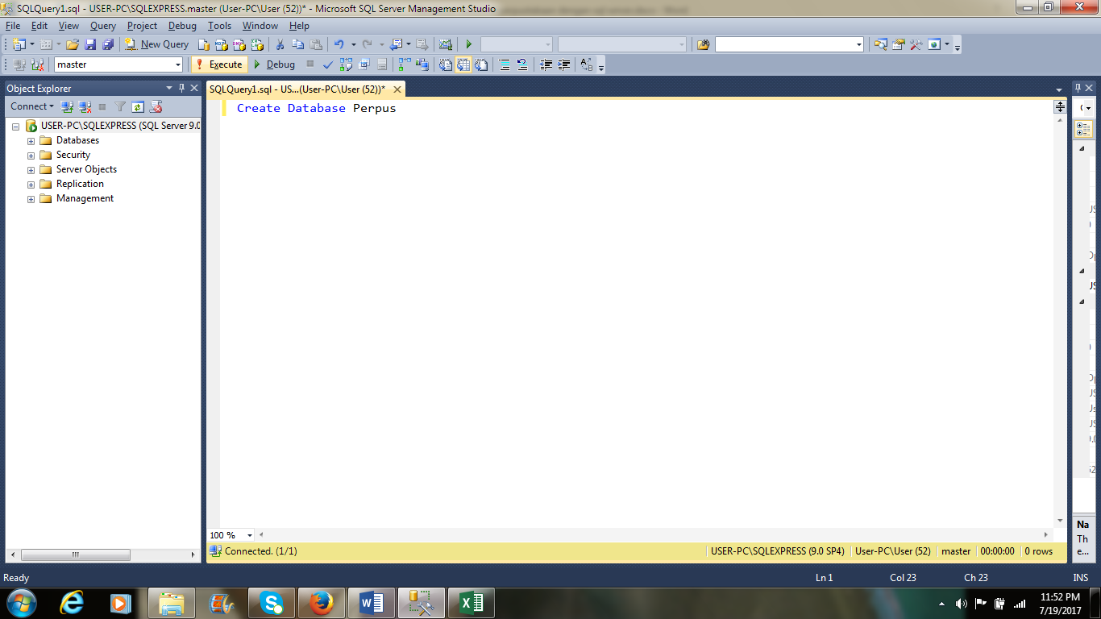The image size is (1101, 619).
Task: Open the Connect dropdown in Object Explorer
Action: 31,106
